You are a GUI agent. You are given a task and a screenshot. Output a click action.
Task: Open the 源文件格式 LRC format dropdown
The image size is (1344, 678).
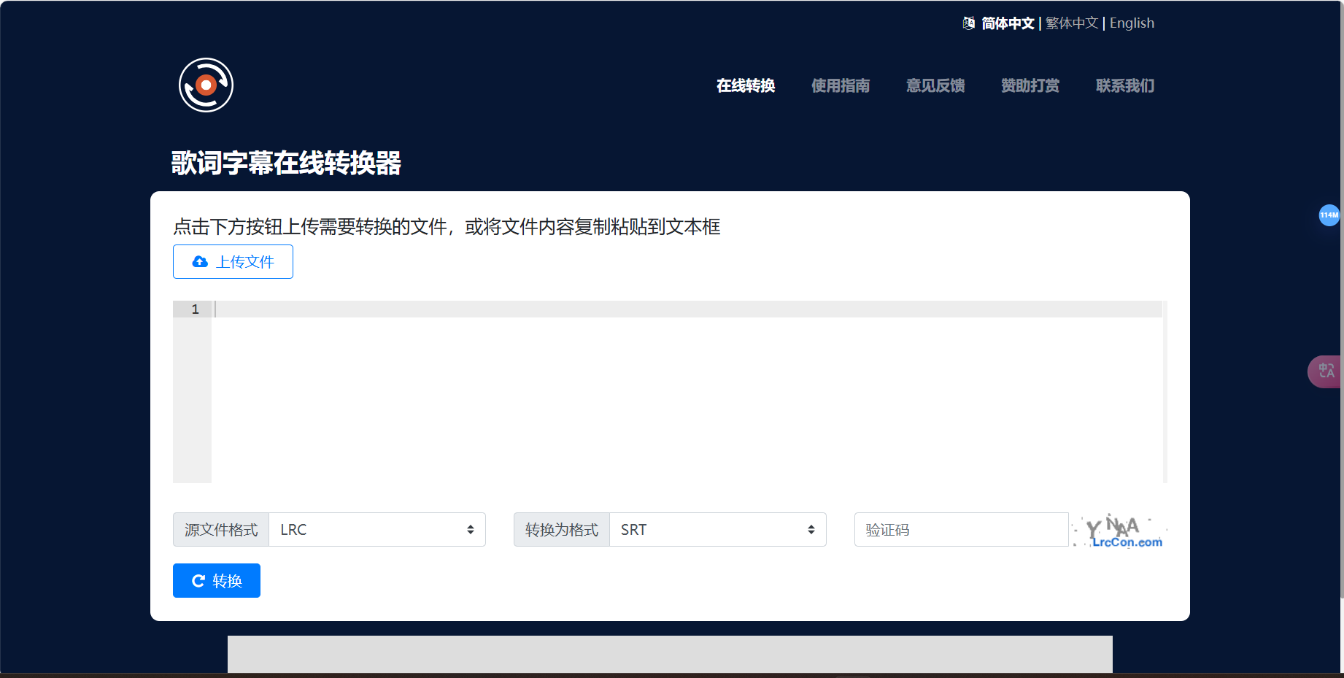coord(377,529)
